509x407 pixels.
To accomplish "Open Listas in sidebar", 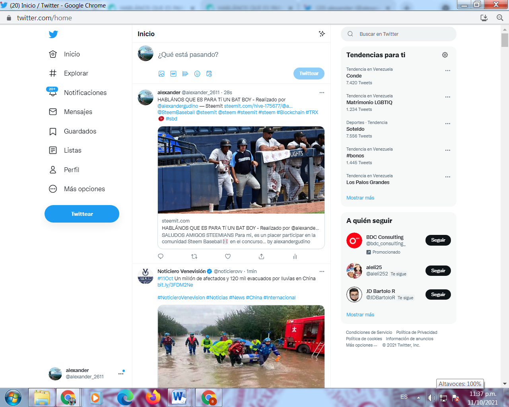I will pyautogui.click(x=65, y=150).
